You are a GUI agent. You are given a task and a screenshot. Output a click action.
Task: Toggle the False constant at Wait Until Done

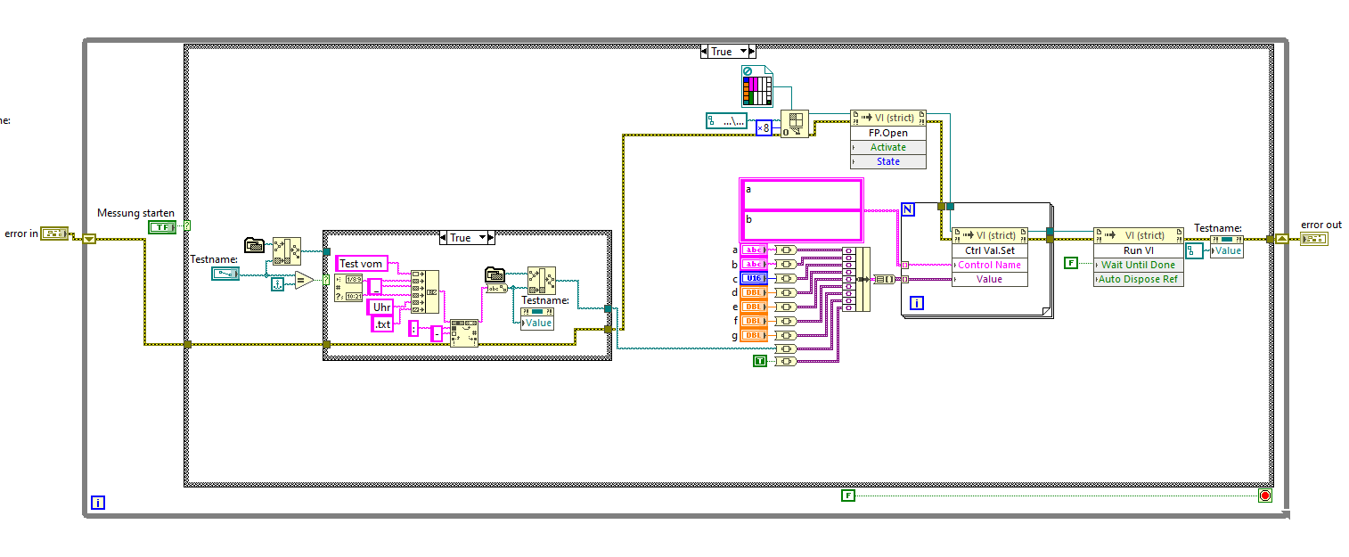1070,263
